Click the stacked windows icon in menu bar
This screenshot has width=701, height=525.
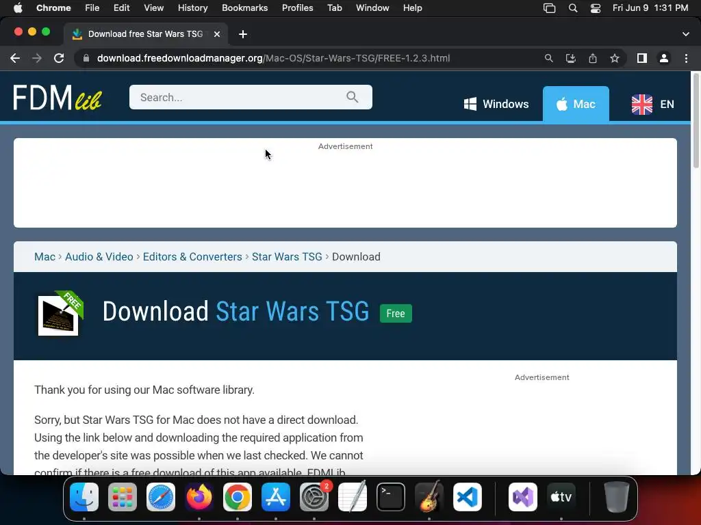[x=550, y=8]
